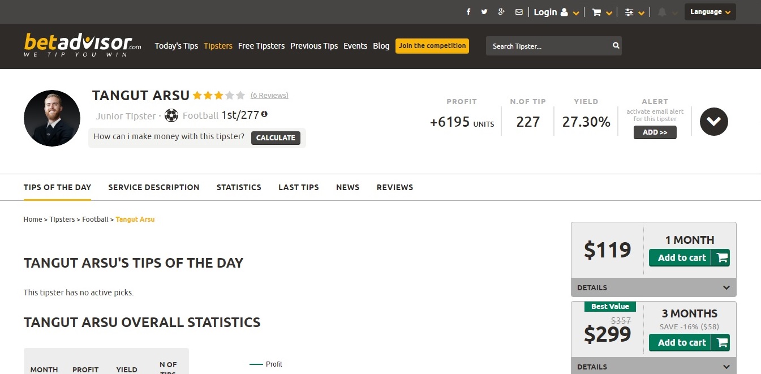Click the Google Plus icon
Viewport: 761px width, 374px height.
point(501,12)
